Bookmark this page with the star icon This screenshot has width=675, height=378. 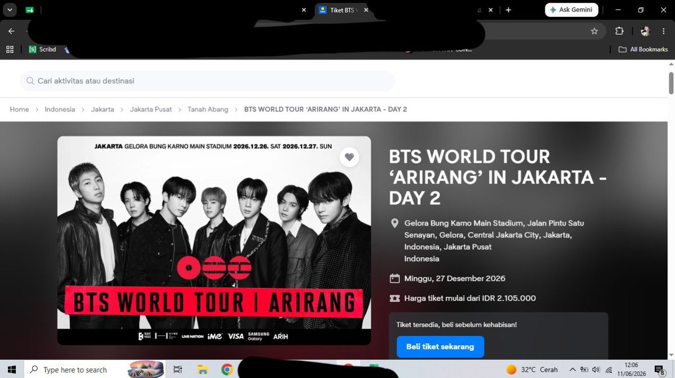pos(594,31)
